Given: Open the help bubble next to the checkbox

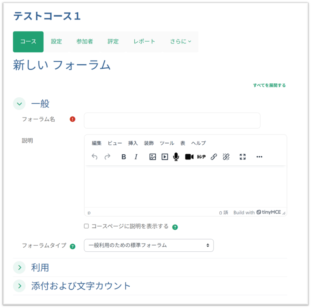Looking at the screenshot, I should point(175,226).
